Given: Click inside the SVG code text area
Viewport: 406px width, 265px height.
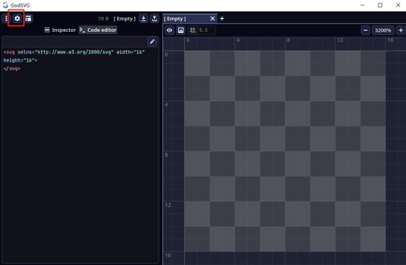Looking at the screenshot, I should 81,155.
